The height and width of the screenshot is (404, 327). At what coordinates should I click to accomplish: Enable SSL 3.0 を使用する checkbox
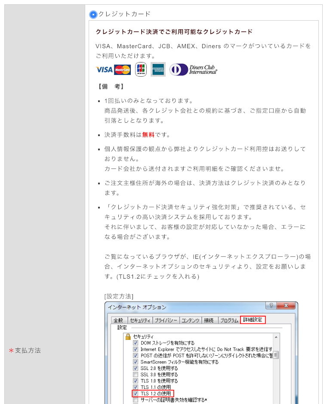pyautogui.click(x=136, y=375)
